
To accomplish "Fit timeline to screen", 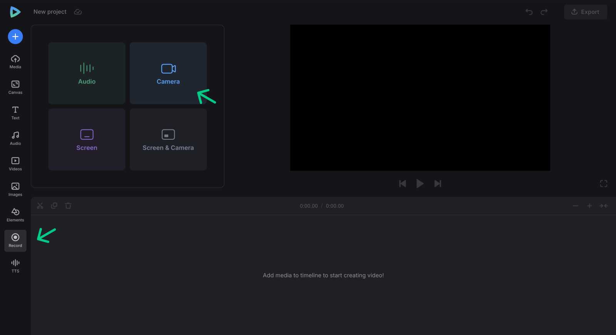I will [604, 206].
